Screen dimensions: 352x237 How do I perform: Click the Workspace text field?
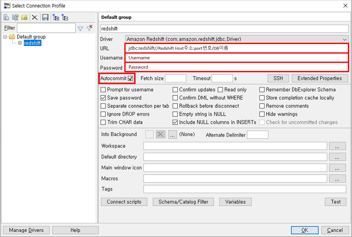tap(235, 146)
